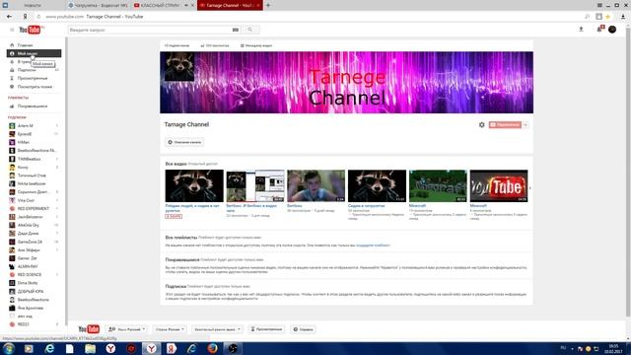This screenshot has height=355, width=631.
Task: Open Firefox from the taskbar
Action: tap(213, 348)
